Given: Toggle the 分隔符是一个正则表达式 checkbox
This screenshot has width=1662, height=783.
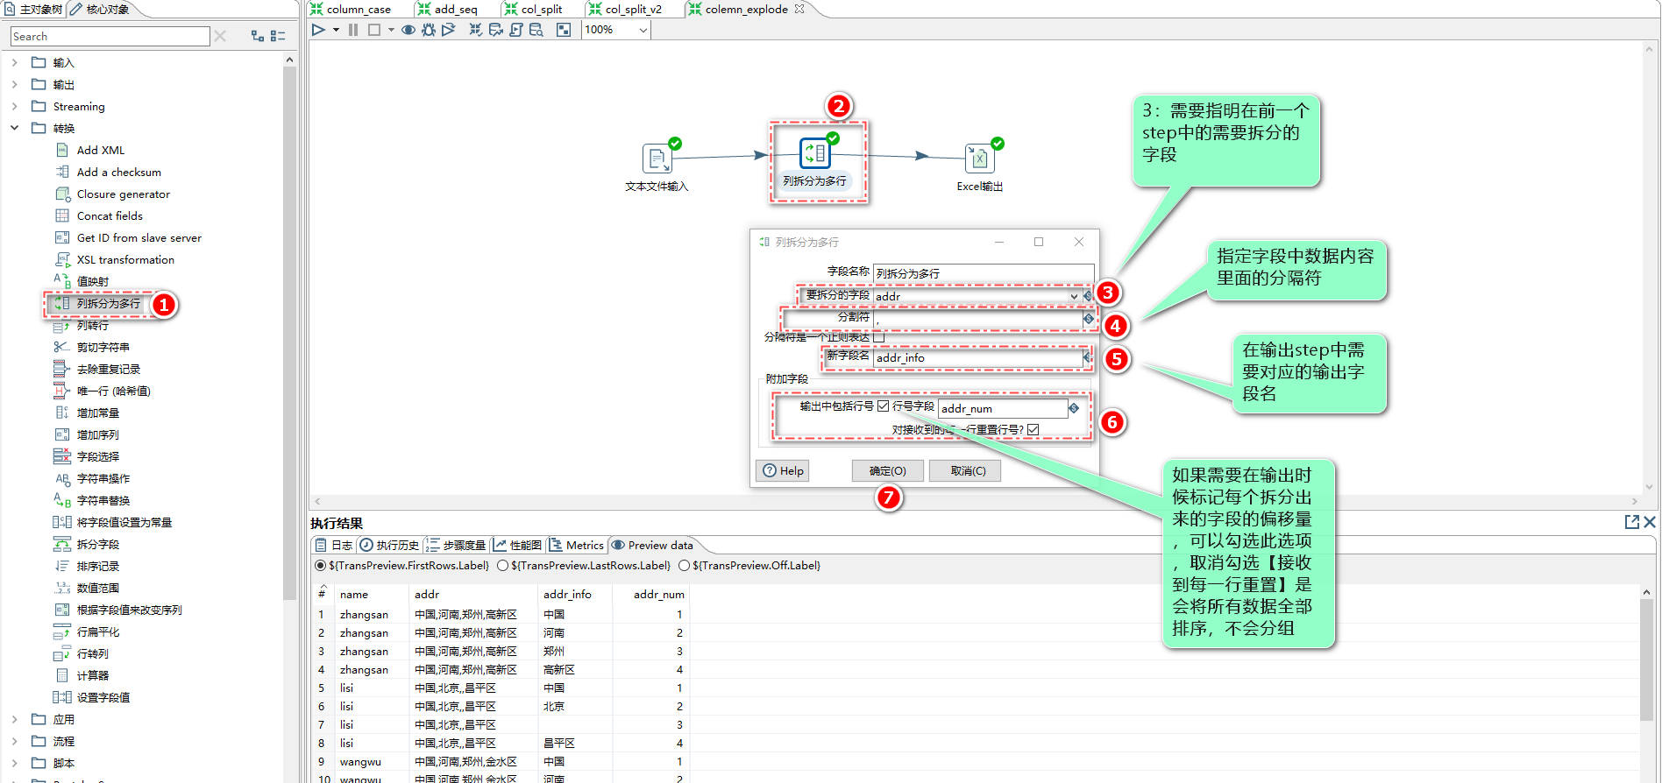Looking at the screenshot, I should click(879, 337).
